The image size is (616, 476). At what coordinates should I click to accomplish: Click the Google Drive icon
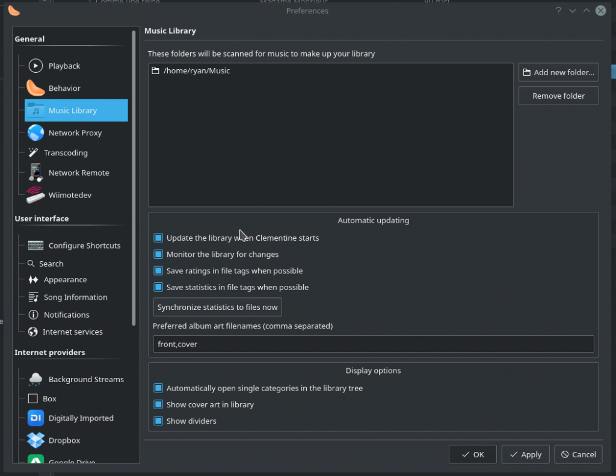[x=35, y=459]
